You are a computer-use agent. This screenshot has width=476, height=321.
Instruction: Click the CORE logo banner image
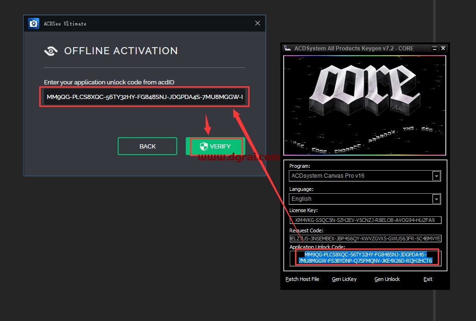[x=364, y=105]
